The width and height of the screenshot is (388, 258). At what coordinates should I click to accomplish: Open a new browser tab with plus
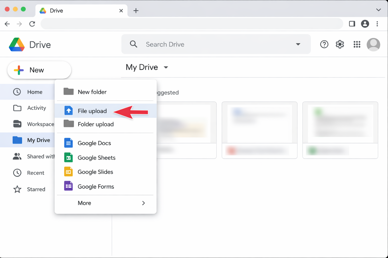(136, 11)
